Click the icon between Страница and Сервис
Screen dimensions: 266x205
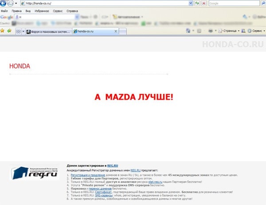click(243, 31)
